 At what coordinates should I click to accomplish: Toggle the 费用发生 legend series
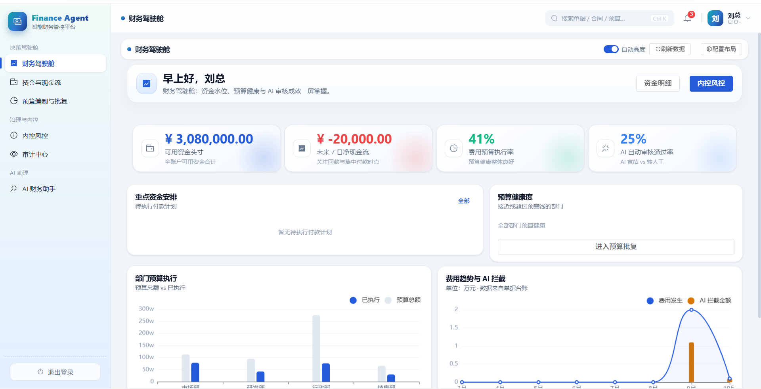665,301
